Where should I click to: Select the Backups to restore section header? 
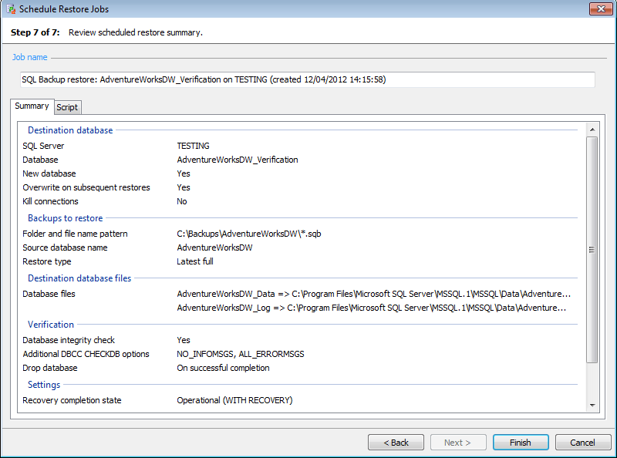click(x=65, y=218)
